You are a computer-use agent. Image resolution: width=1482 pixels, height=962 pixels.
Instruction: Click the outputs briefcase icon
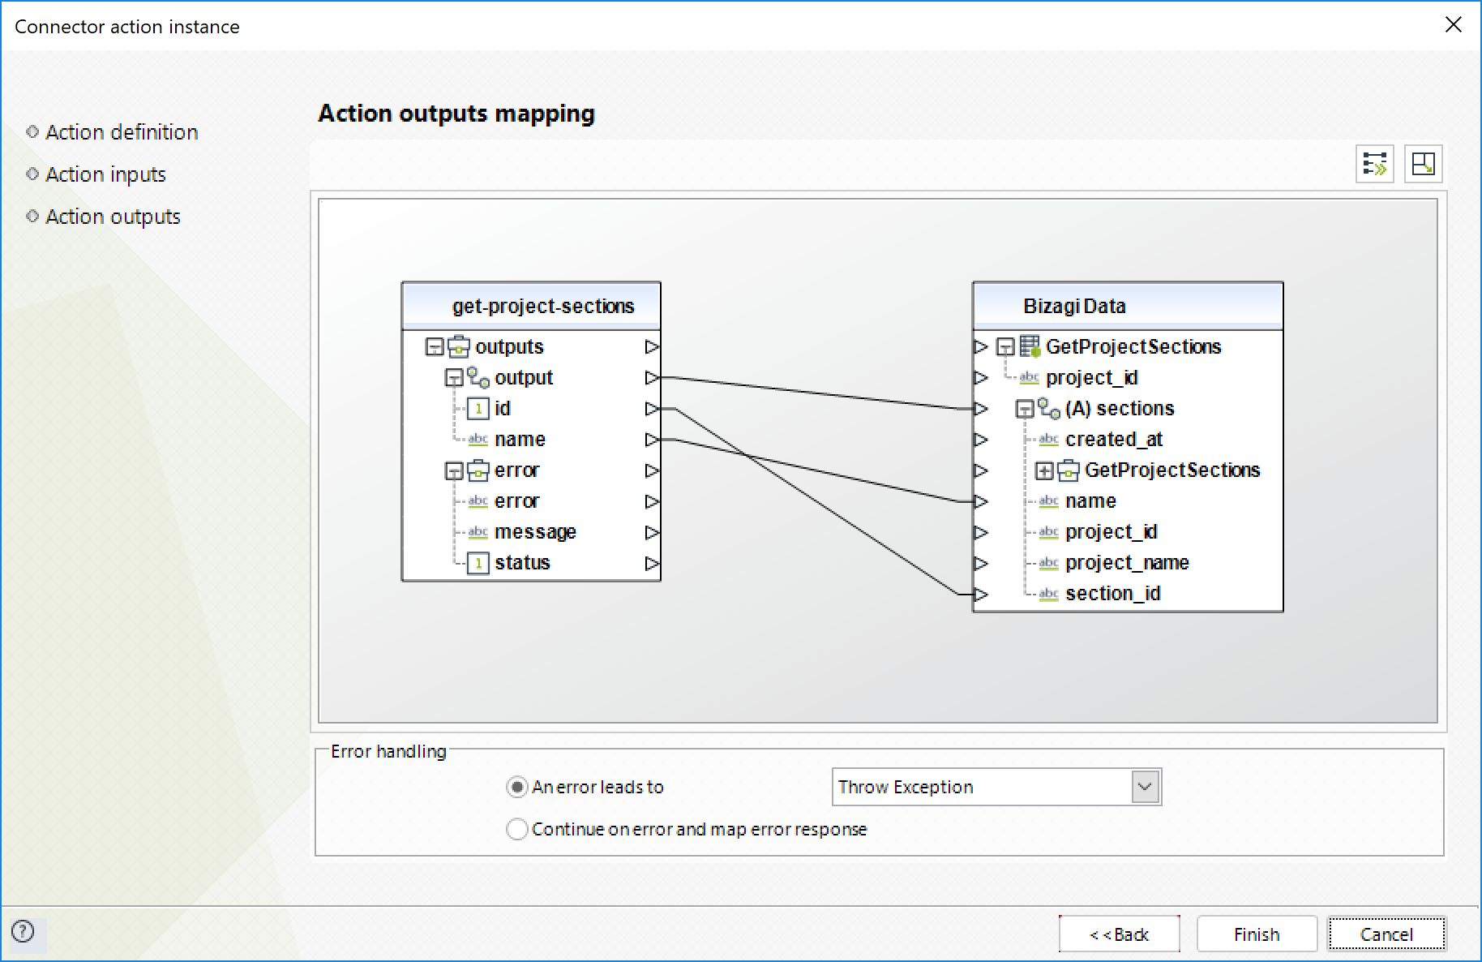point(459,346)
